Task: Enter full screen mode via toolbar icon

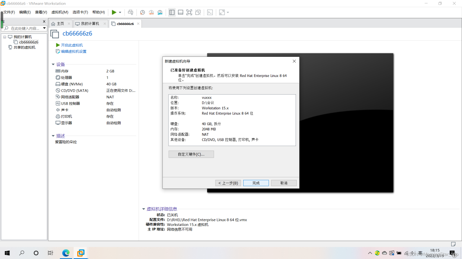Action: tap(189, 12)
